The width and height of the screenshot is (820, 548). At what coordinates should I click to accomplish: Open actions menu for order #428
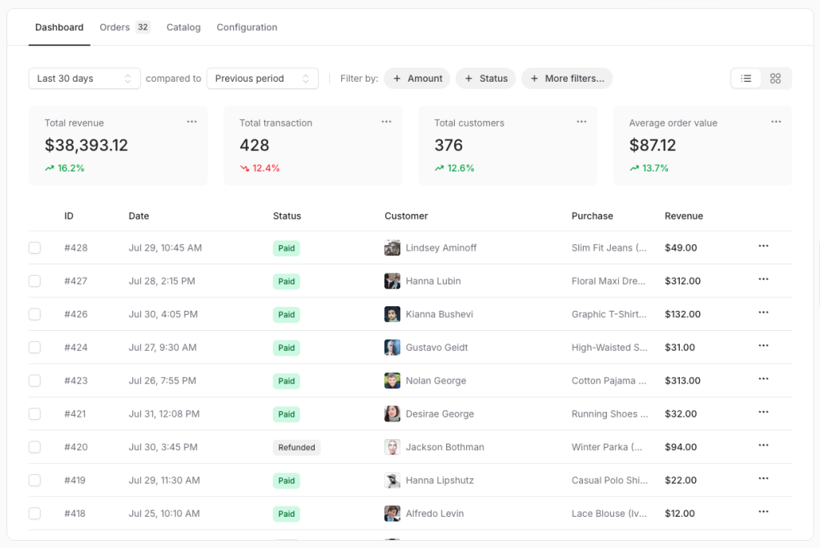(x=762, y=248)
